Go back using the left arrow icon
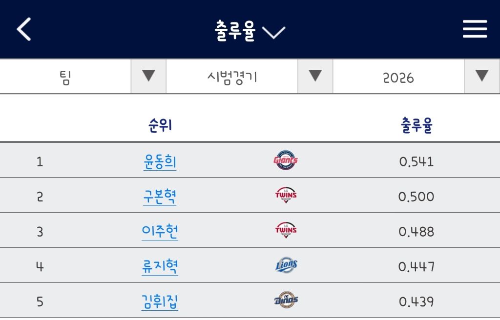500x320 pixels. pyautogui.click(x=24, y=29)
